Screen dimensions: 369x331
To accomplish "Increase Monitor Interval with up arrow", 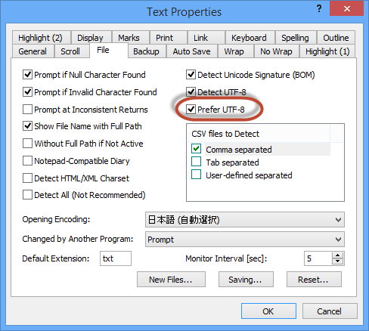I will coord(337,255).
